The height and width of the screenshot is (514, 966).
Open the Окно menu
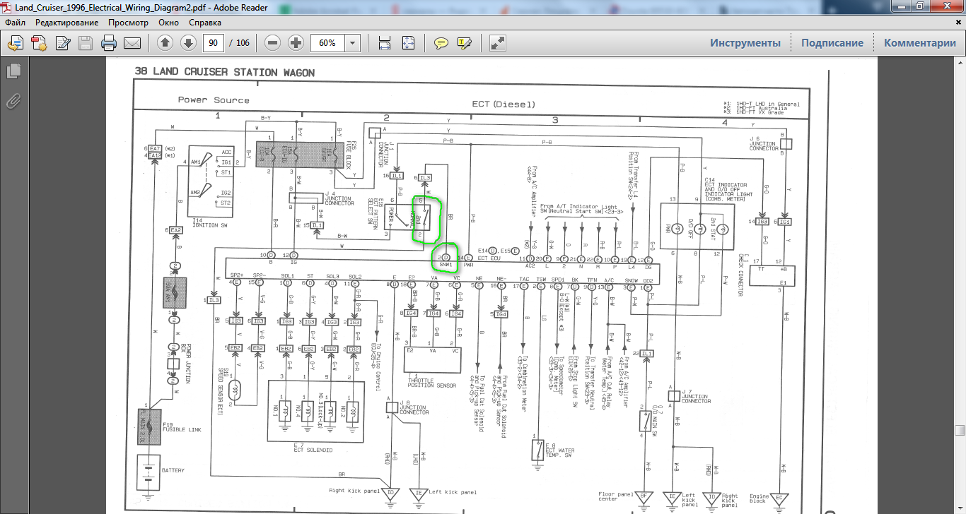click(168, 23)
